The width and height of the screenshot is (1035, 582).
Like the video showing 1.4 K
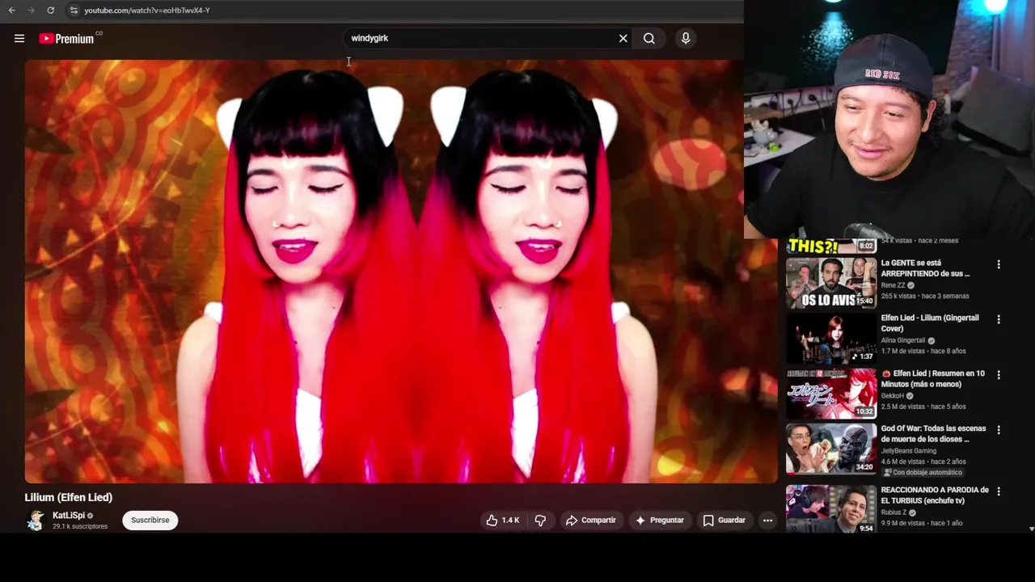pos(502,521)
